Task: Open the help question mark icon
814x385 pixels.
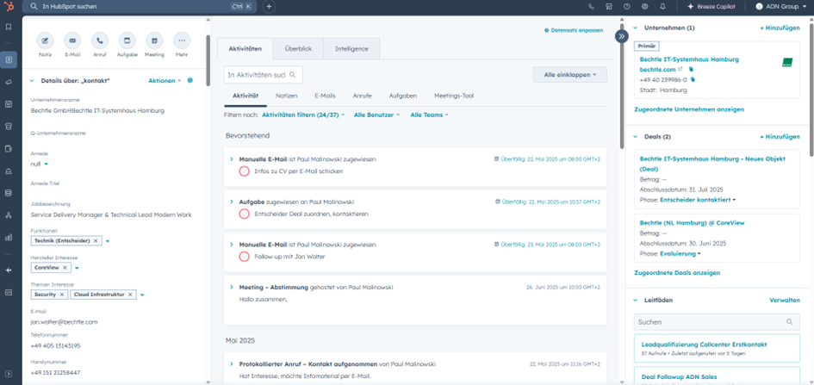Action: 626,7
